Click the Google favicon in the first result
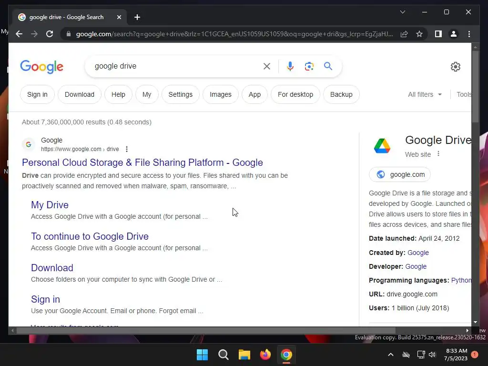The width and height of the screenshot is (488, 366). pos(29,144)
